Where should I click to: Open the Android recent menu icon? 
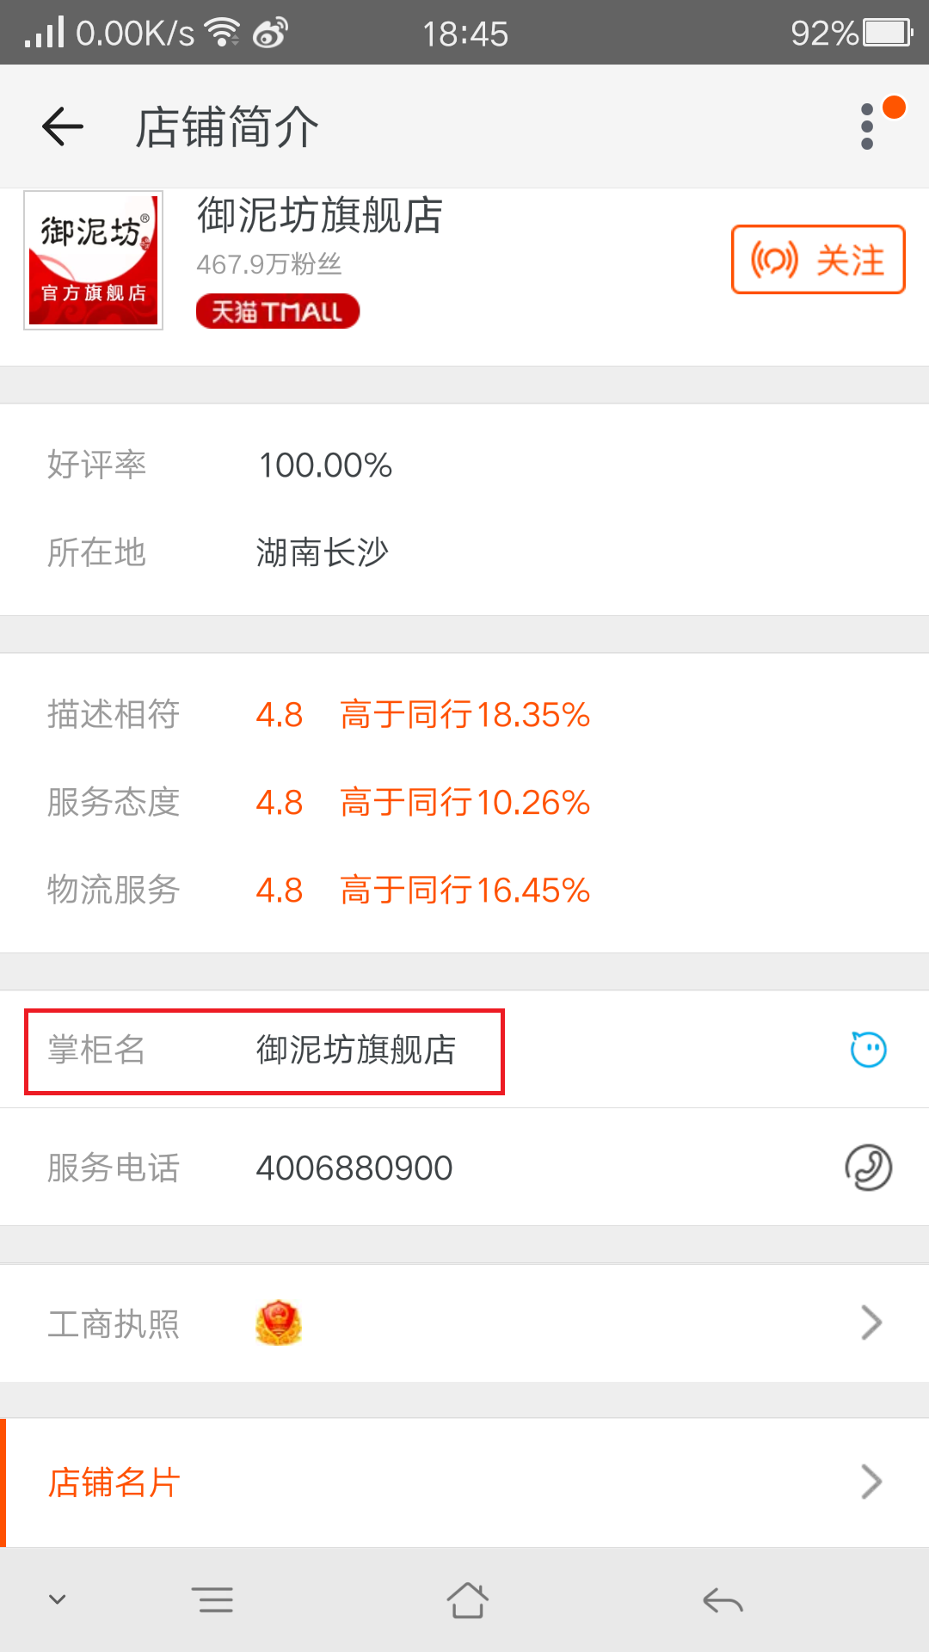pyautogui.click(x=212, y=1600)
